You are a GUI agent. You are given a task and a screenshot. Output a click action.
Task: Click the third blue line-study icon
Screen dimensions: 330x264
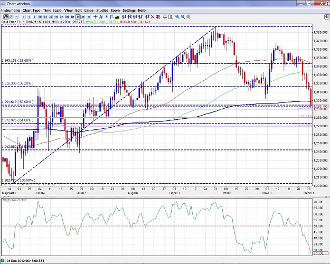(135, 17)
